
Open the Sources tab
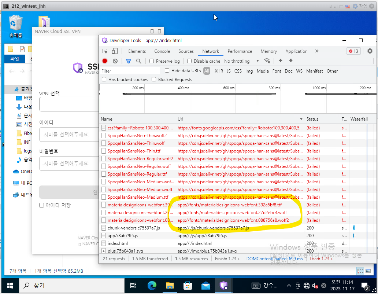tap(186, 51)
